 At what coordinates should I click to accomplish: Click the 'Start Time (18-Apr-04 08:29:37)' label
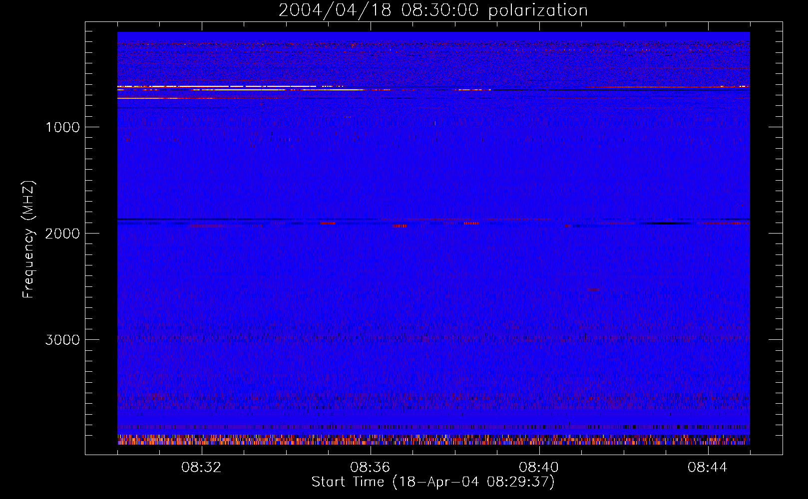[x=433, y=482]
